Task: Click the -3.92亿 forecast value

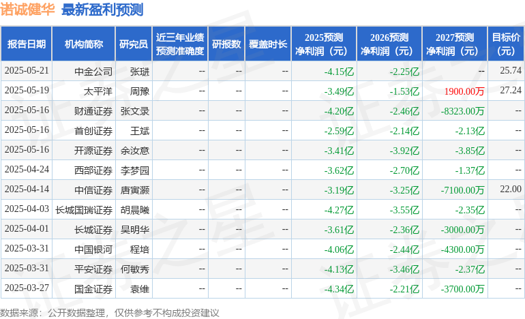Action: 404,150
